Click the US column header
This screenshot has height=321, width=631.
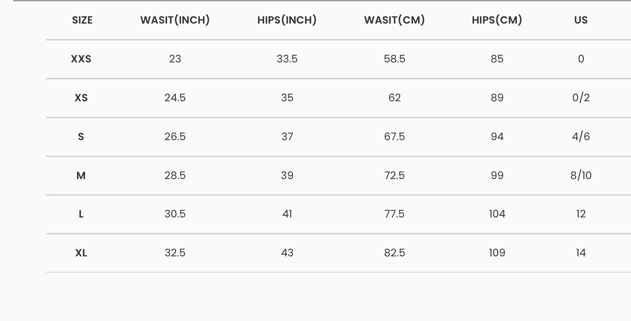(581, 20)
